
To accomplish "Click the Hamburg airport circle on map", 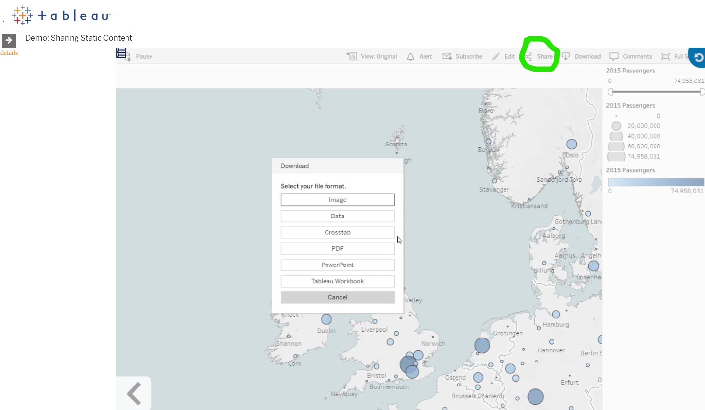I will coord(556,314).
